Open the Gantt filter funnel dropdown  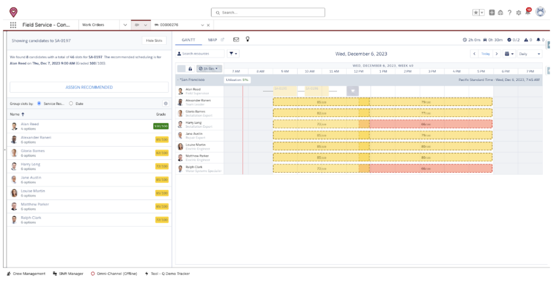(x=233, y=54)
